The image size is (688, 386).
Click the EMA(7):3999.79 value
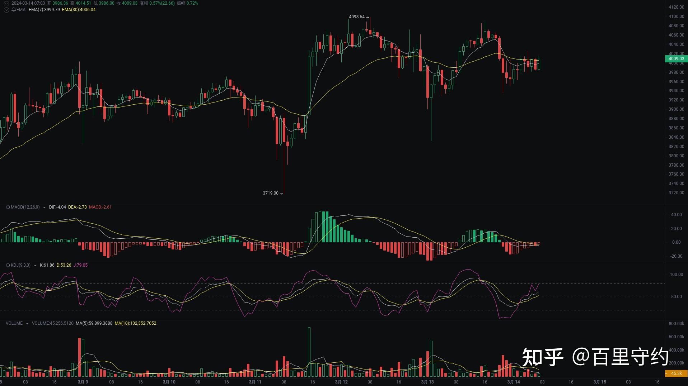44,10
